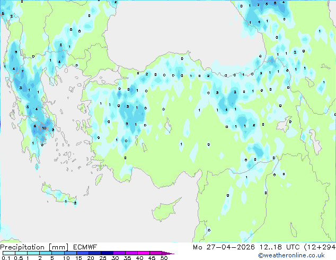Click the '0.5' legend scale label
Screen dimensions: 336x260
(18, 258)
